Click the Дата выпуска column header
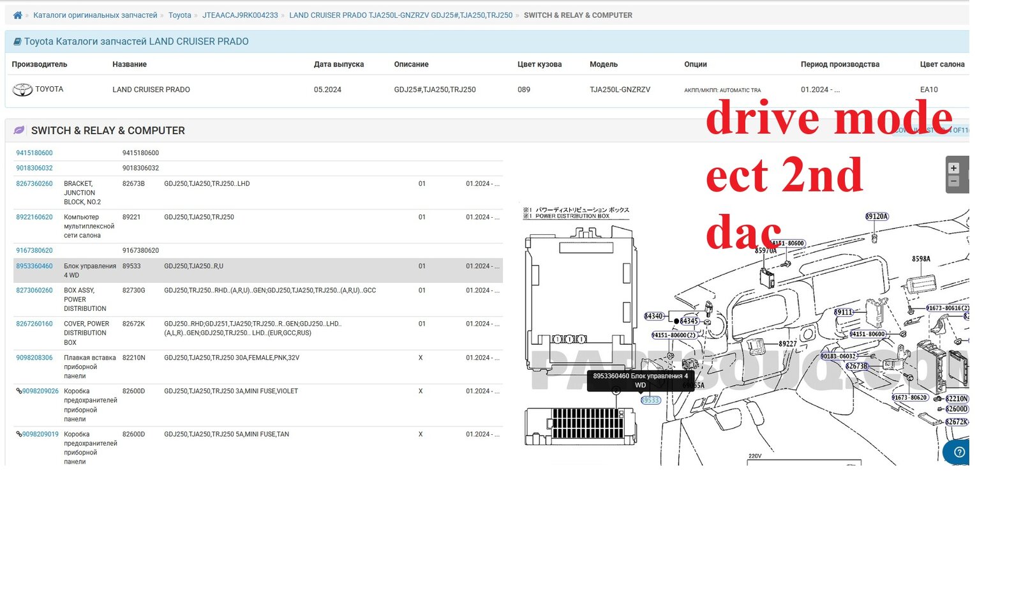The width and height of the screenshot is (1021, 604). pyautogui.click(x=339, y=64)
